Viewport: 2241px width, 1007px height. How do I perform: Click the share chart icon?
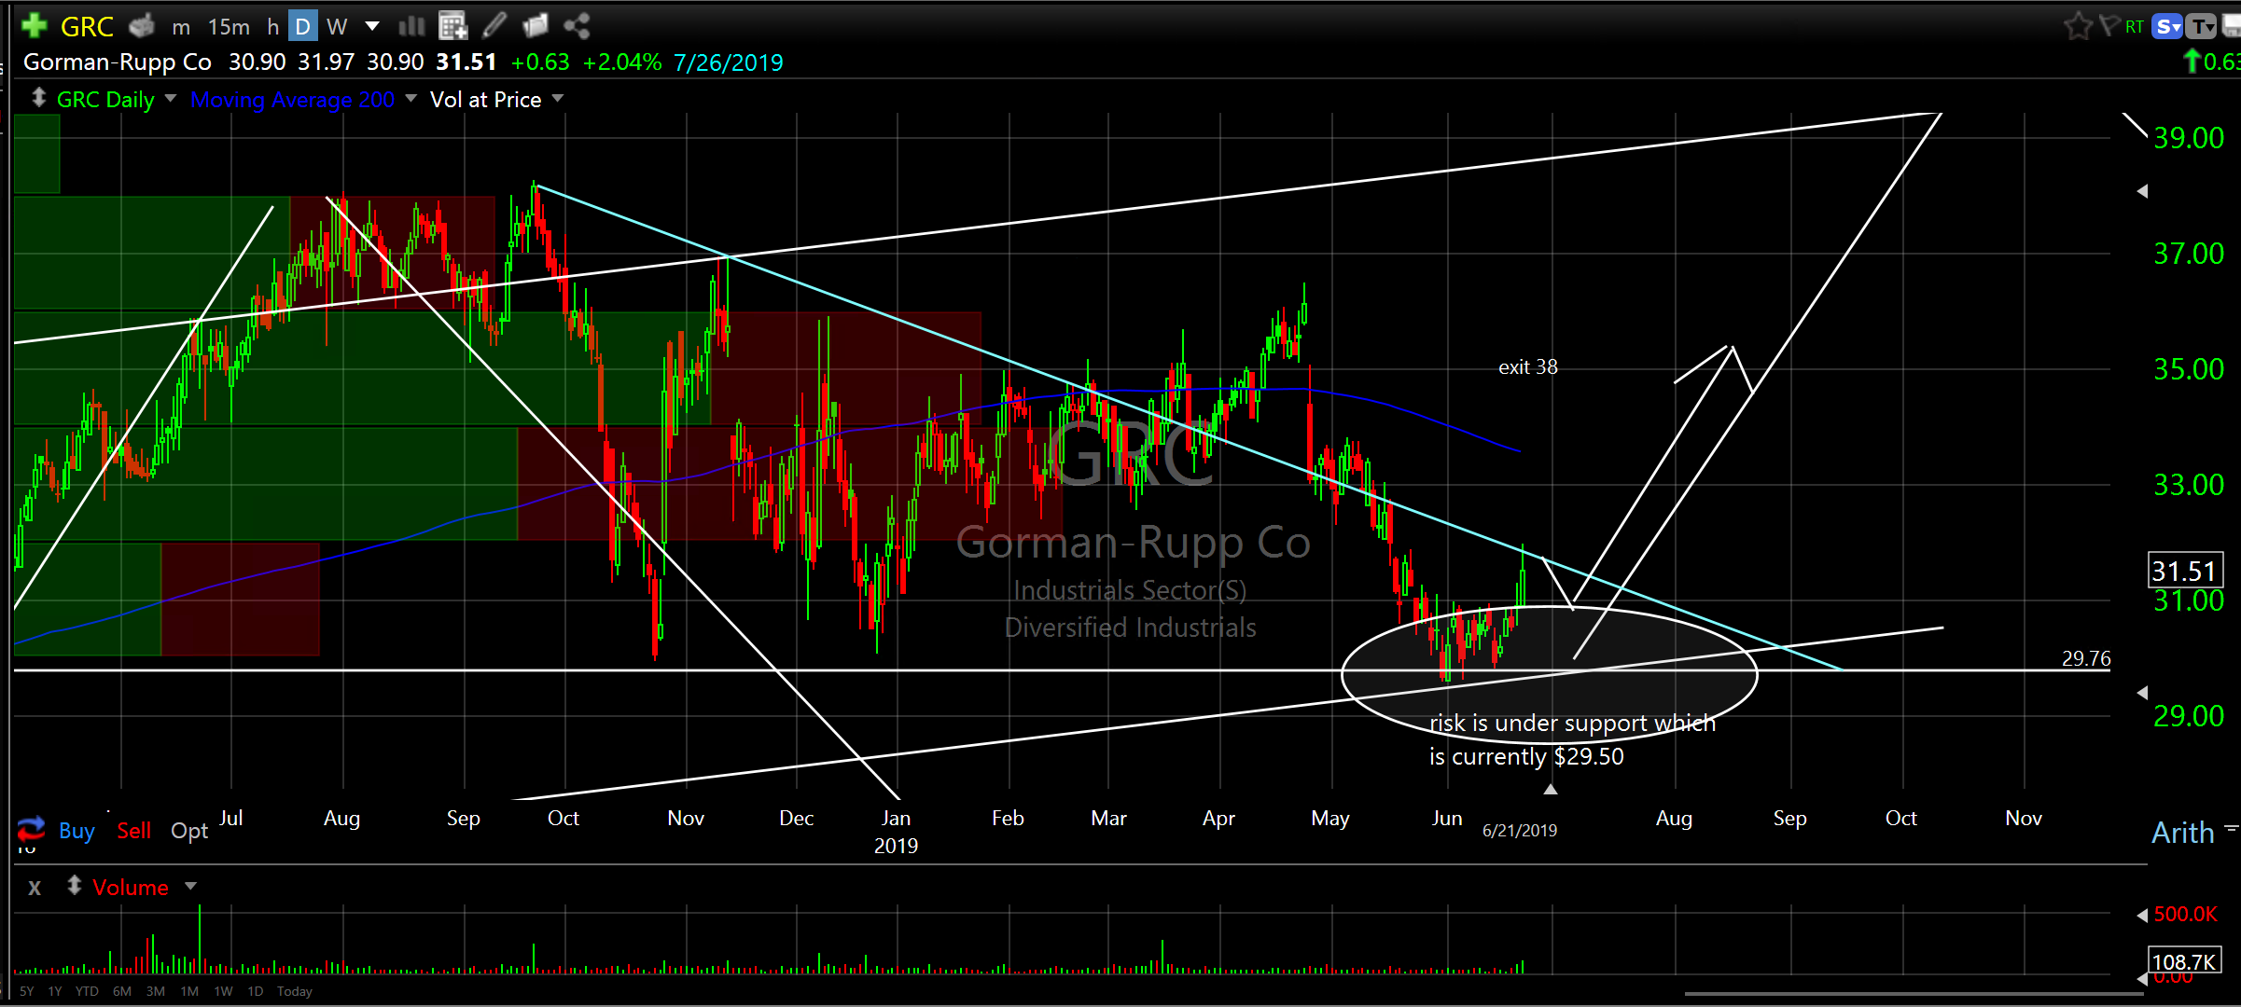click(577, 25)
